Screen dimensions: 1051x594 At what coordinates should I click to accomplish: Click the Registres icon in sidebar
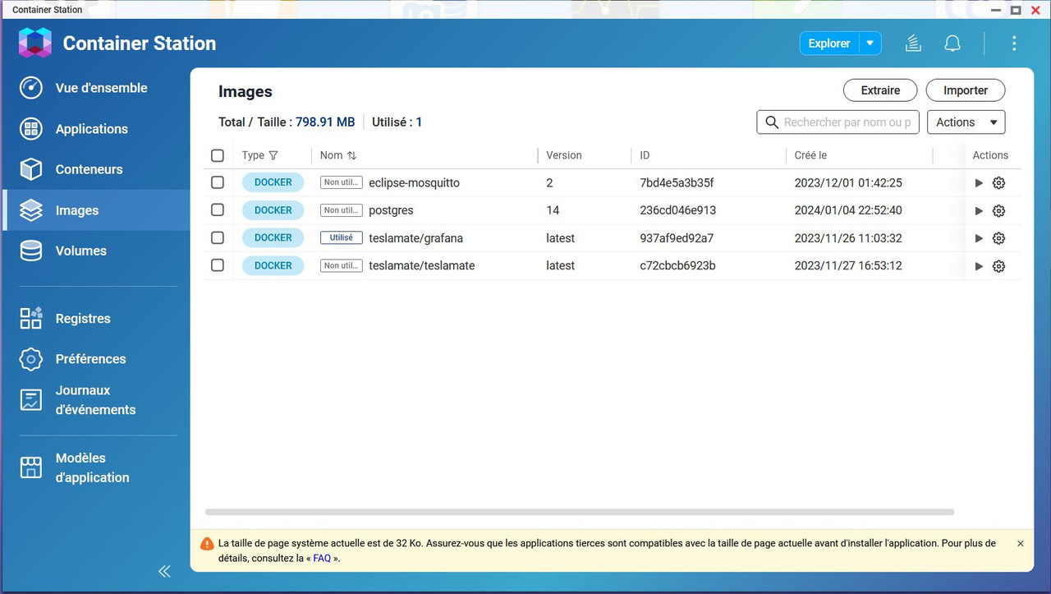click(31, 318)
